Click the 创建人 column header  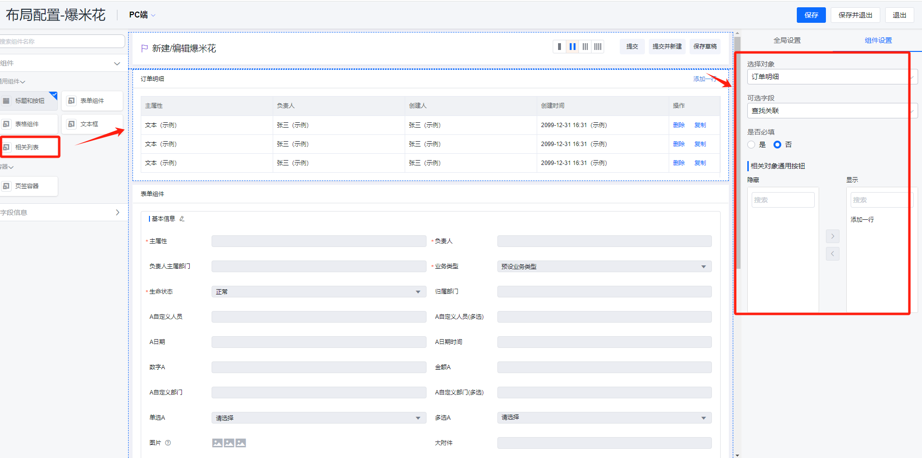(471, 106)
